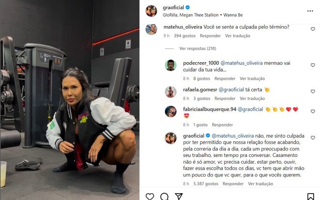Open @matehus_oliveira mention in graoficial's reply
The height and width of the screenshot is (200, 320).
(x=233, y=136)
